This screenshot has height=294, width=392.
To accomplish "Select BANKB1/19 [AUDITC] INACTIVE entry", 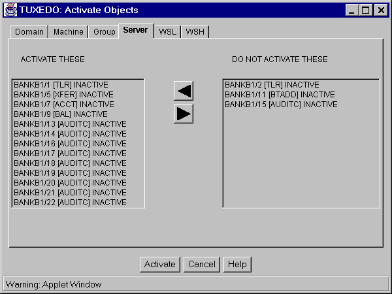I will click(x=78, y=172).
